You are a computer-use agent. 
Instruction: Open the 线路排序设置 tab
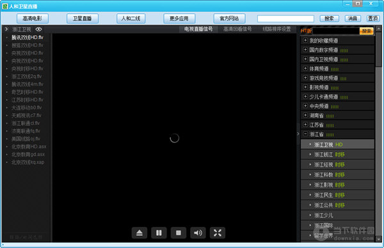pyautogui.click(x=276, y=29)
